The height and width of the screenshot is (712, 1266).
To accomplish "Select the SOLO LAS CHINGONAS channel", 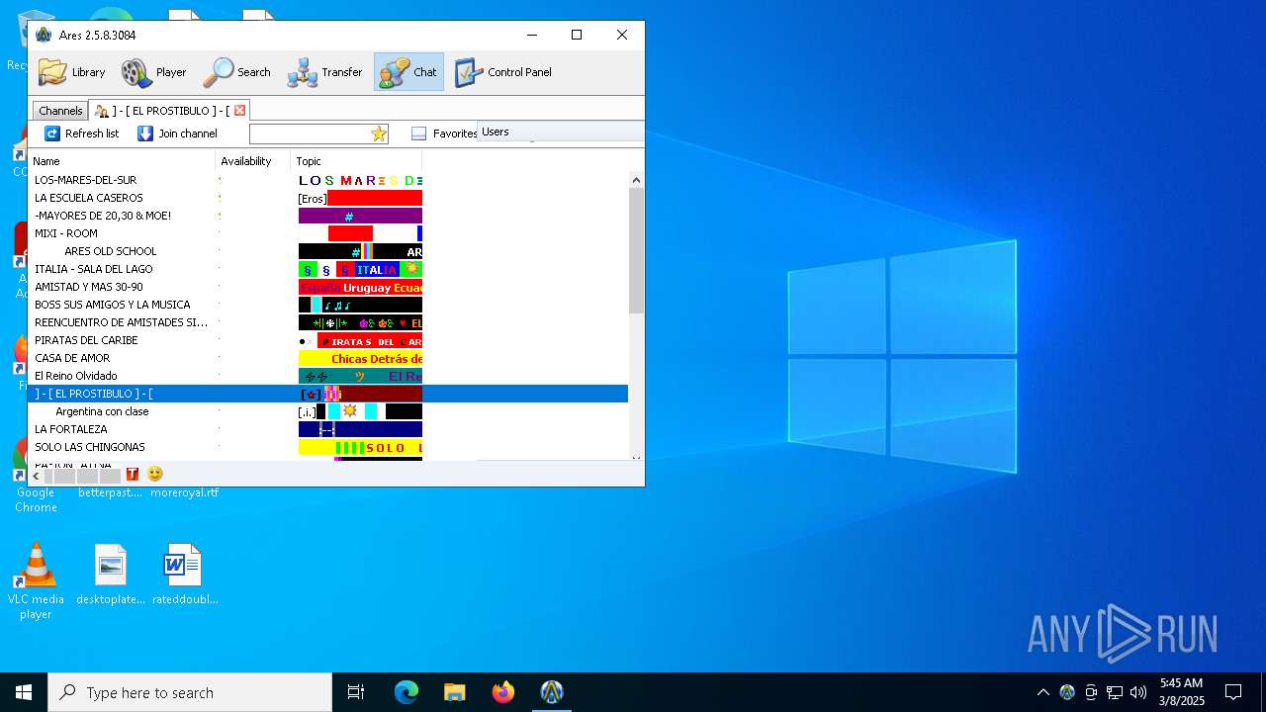I will pos(328,447).
